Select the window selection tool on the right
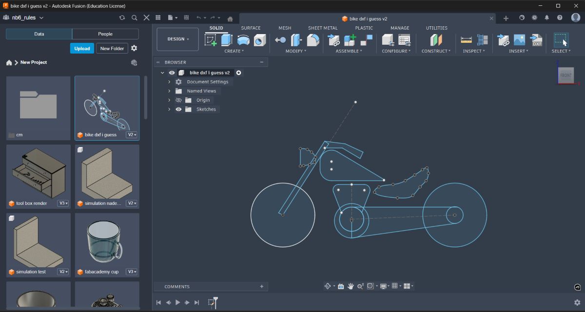The height and width of the screenshot is (312, 585). pos(561,40)
